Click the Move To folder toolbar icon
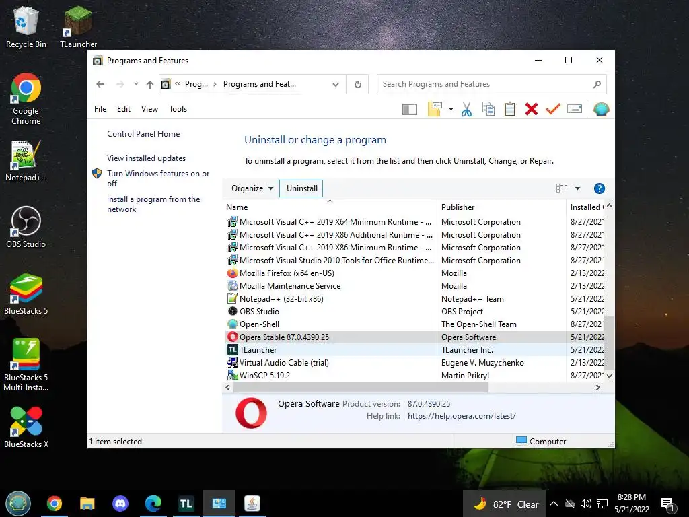 point(435,109)
